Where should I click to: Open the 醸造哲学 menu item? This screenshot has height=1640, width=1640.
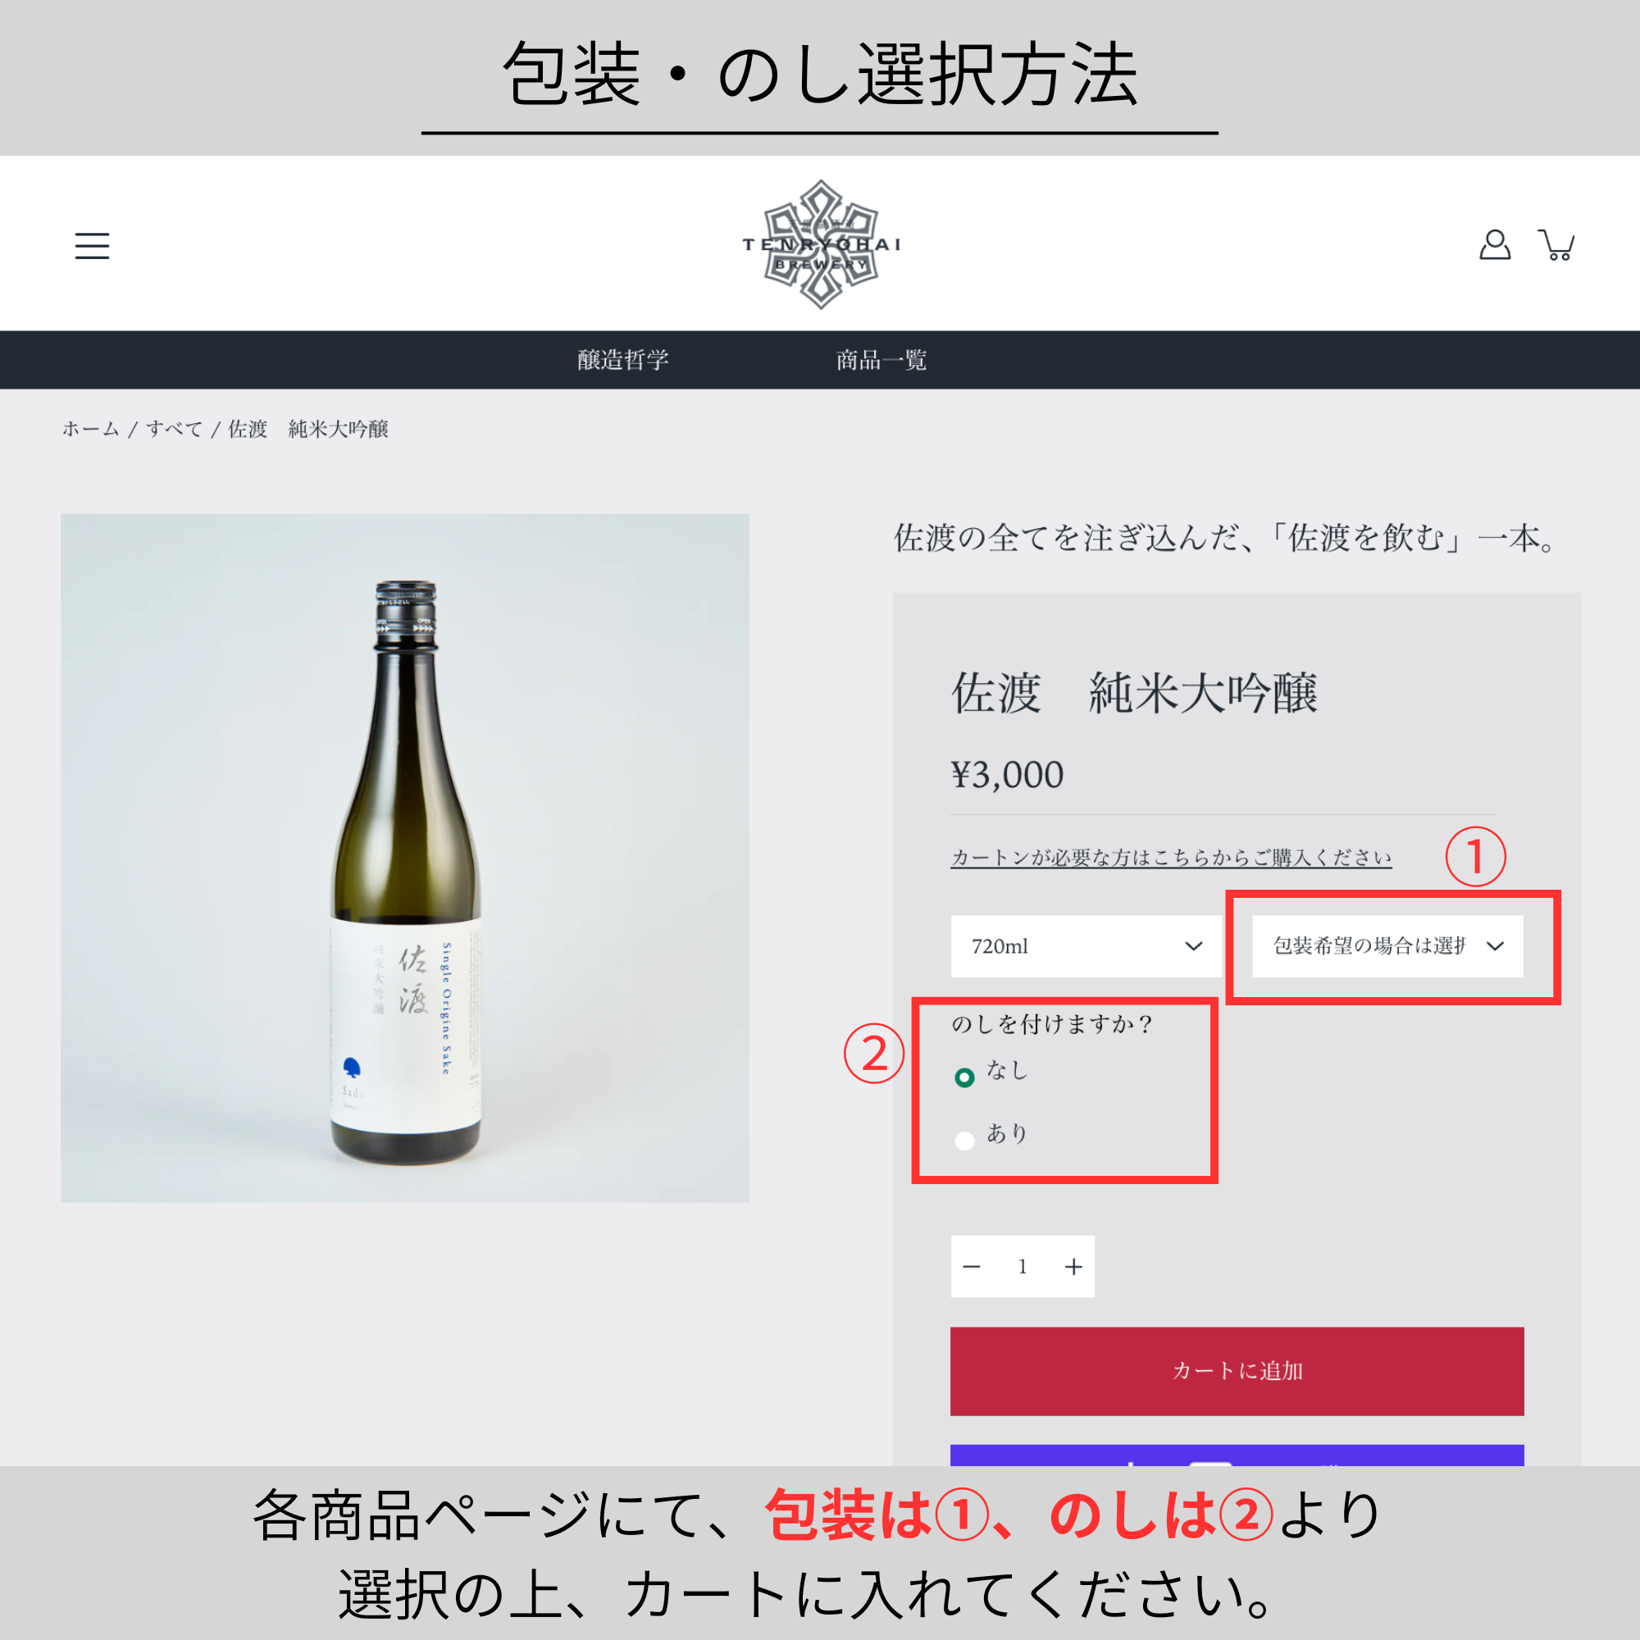[x=623, y=360]
